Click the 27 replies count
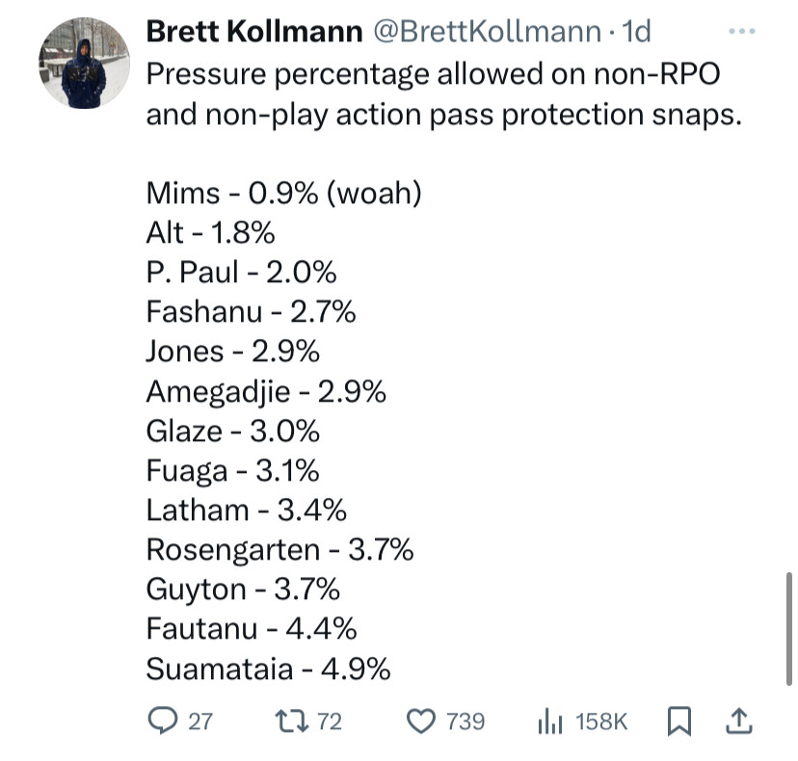The width and height of the screenshot is (798, 761). pos(199,722)
